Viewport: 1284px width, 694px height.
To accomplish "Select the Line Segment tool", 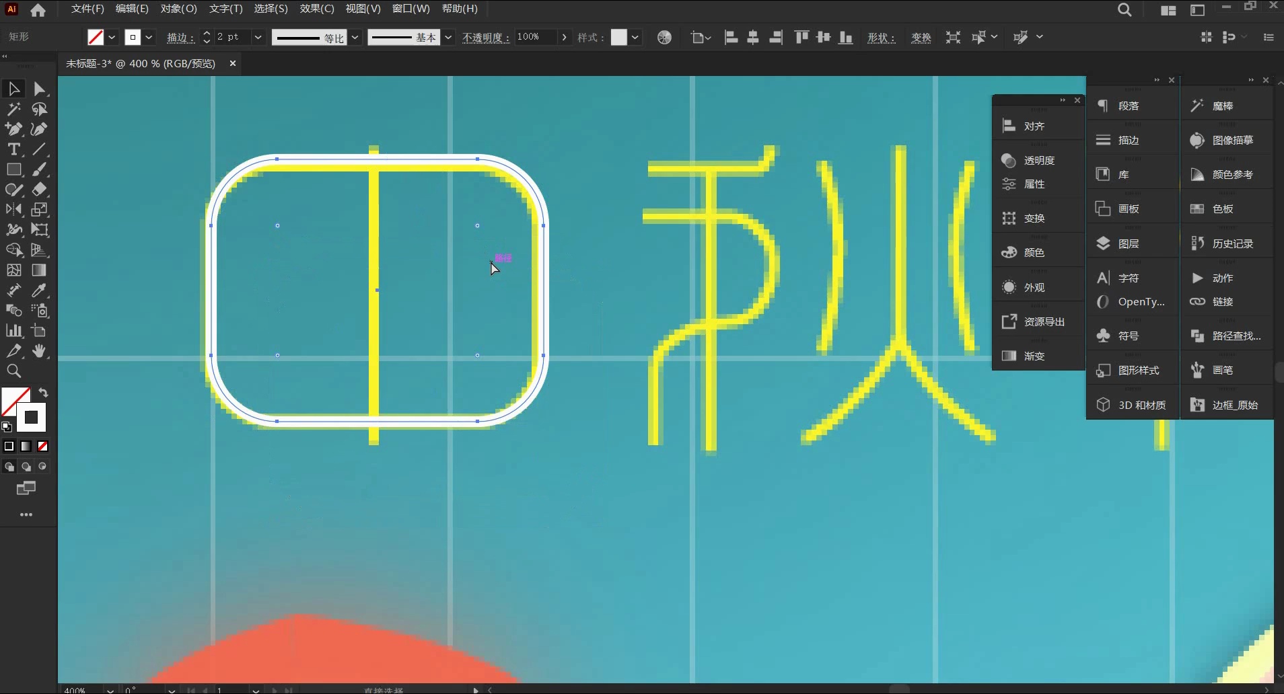I will point(39,149).
